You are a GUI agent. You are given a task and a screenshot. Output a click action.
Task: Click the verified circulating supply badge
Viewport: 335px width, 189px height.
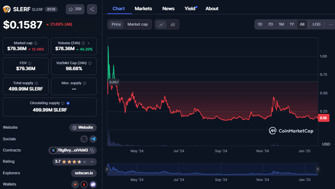68,103
